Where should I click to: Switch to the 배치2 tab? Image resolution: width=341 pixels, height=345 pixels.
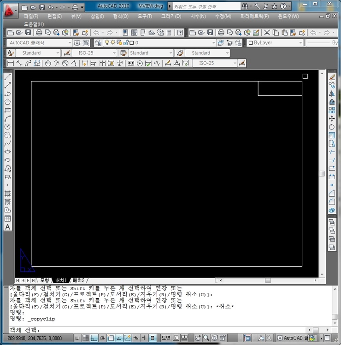click(79, 281)
